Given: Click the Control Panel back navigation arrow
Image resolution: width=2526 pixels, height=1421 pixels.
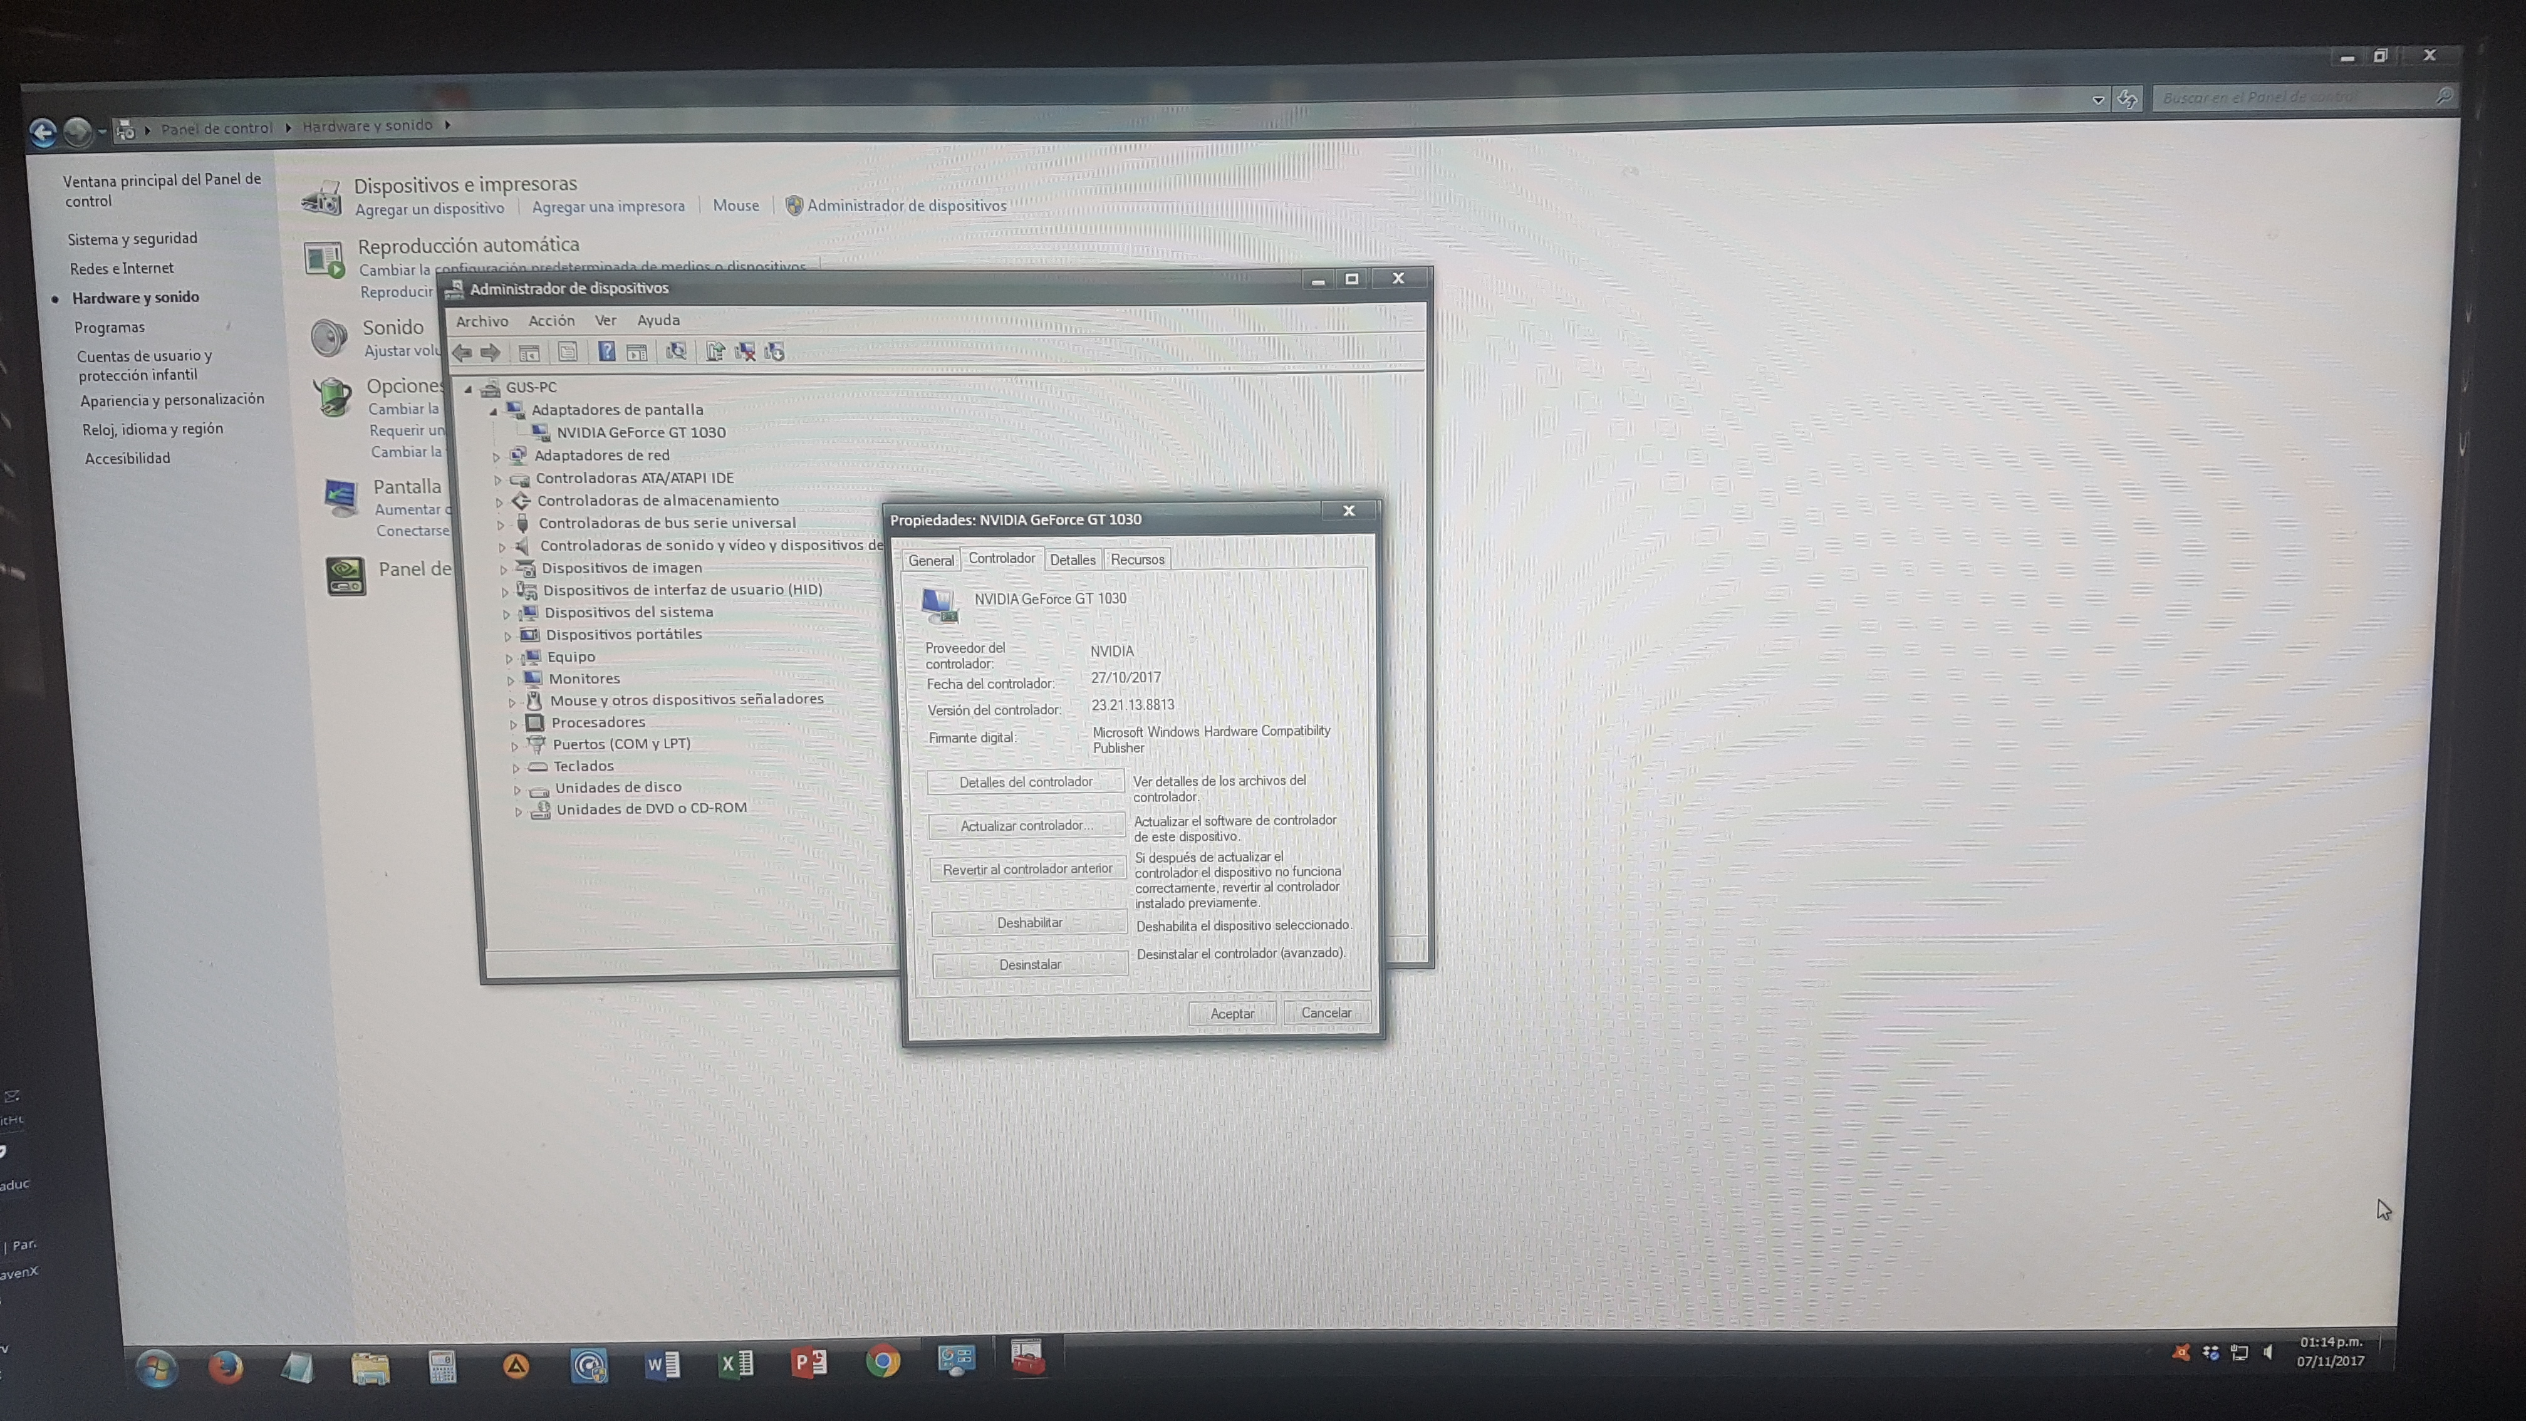Looking at the screenshot, I should (43, 132).
